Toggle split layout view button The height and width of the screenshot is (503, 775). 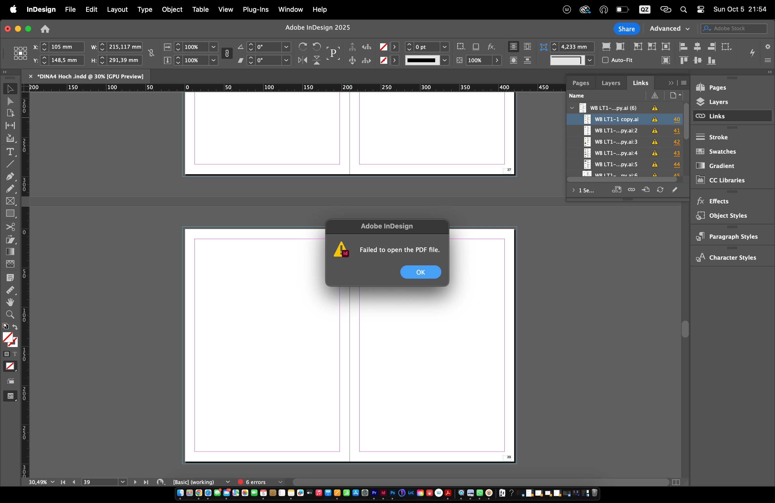coord(676,482)
